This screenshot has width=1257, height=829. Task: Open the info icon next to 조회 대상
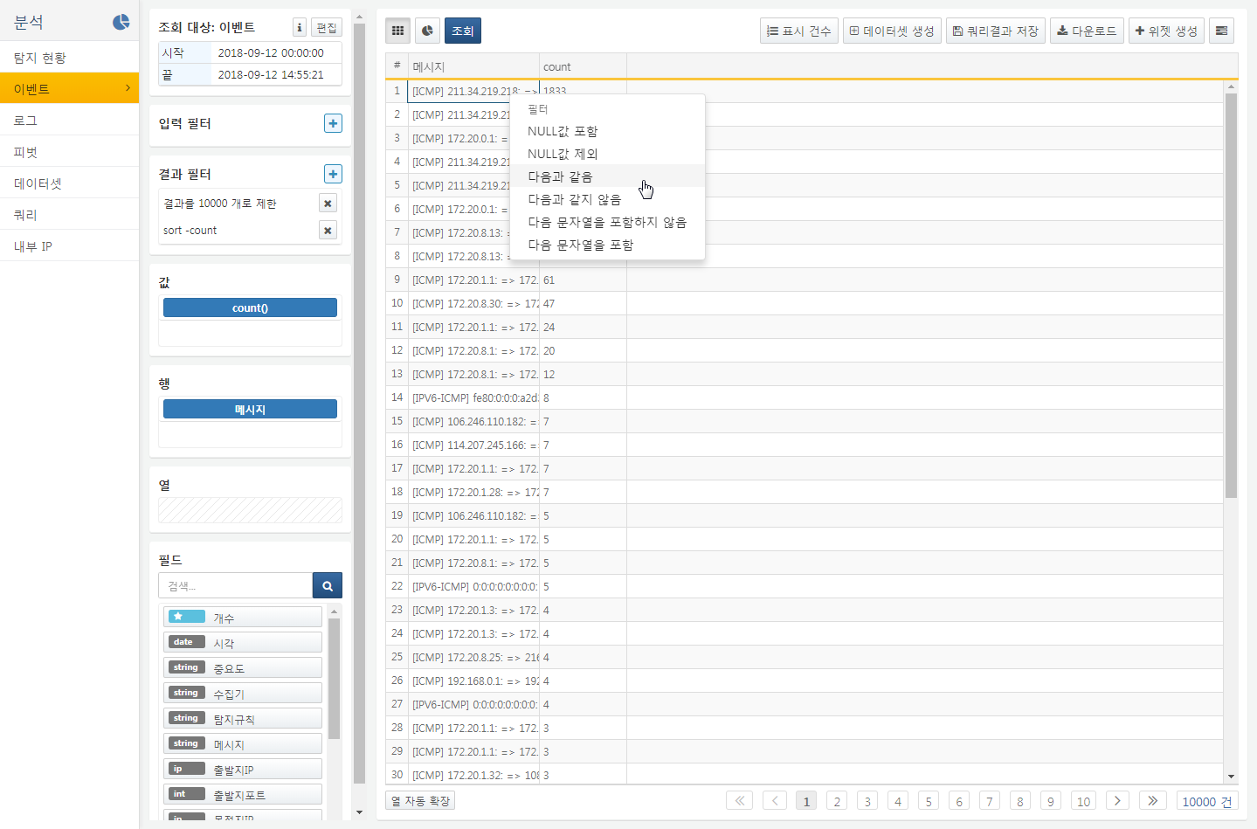coord(300,27)
